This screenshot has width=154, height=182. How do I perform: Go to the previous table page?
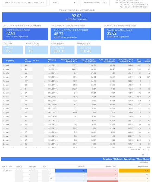point(144,150)
